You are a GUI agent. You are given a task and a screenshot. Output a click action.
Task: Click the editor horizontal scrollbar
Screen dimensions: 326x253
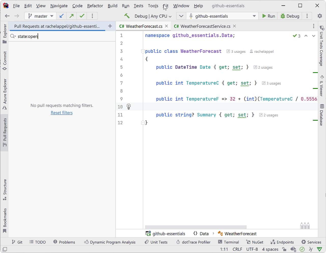click(x=196, y=227)
